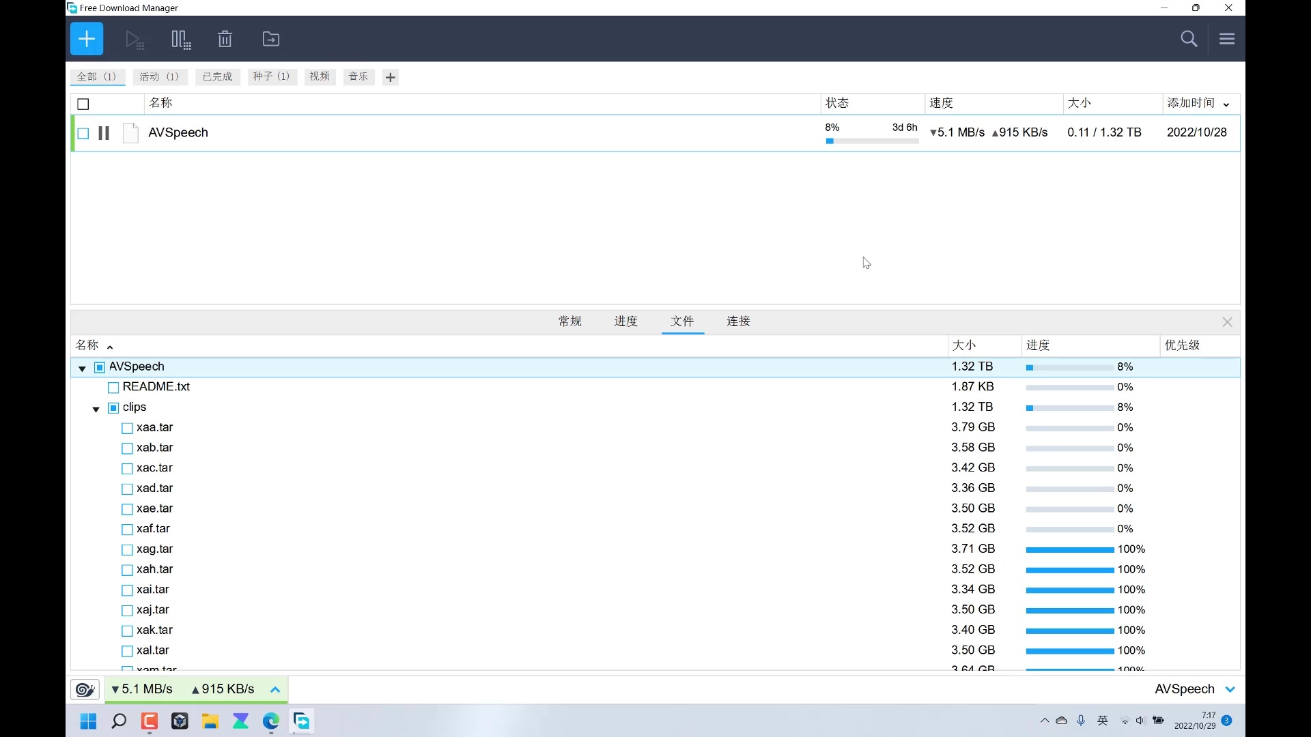Select the xad.tar file row
This screenshot has height=737, width=1311.
pyautogui.click(x=655, y=489)
